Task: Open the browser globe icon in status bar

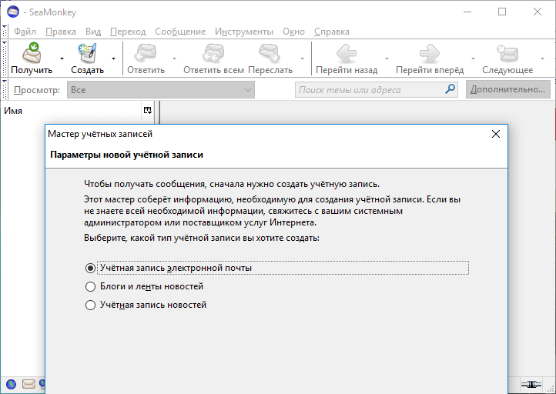Action: pos(12,384)
